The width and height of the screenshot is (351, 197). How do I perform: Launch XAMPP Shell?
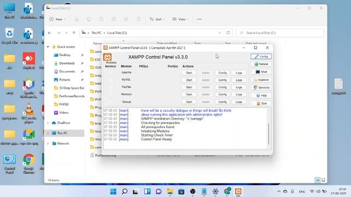[261, 72]
